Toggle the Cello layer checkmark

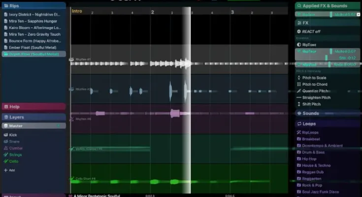pyautogui.click(x=6, y=161)
